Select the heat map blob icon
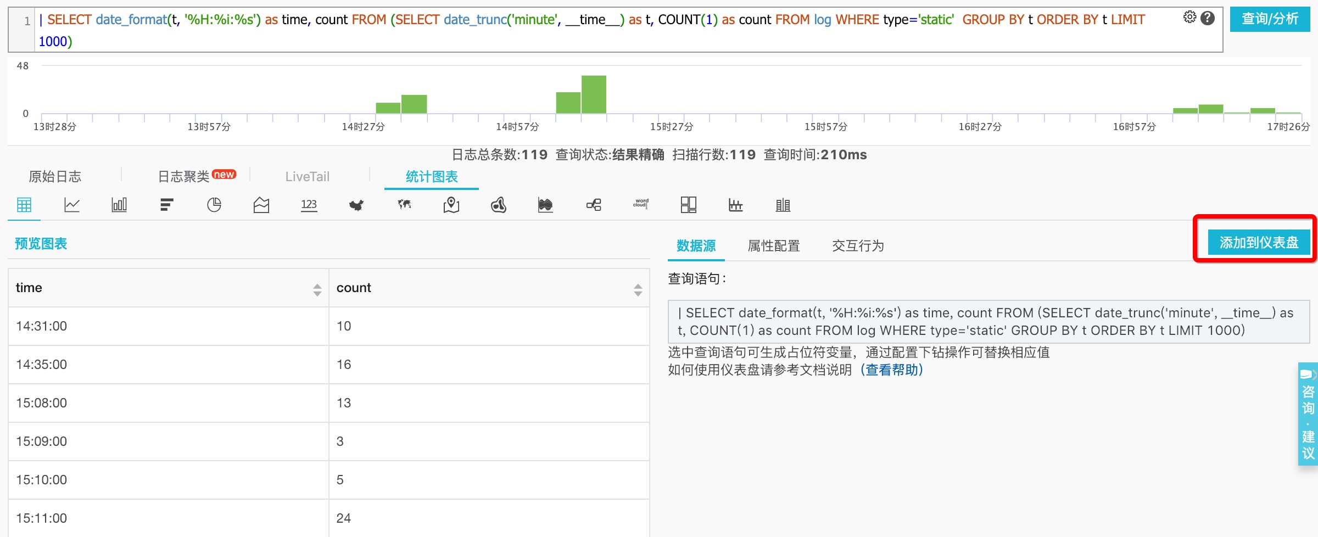The image size is (1318, 537). coord(499,205)
